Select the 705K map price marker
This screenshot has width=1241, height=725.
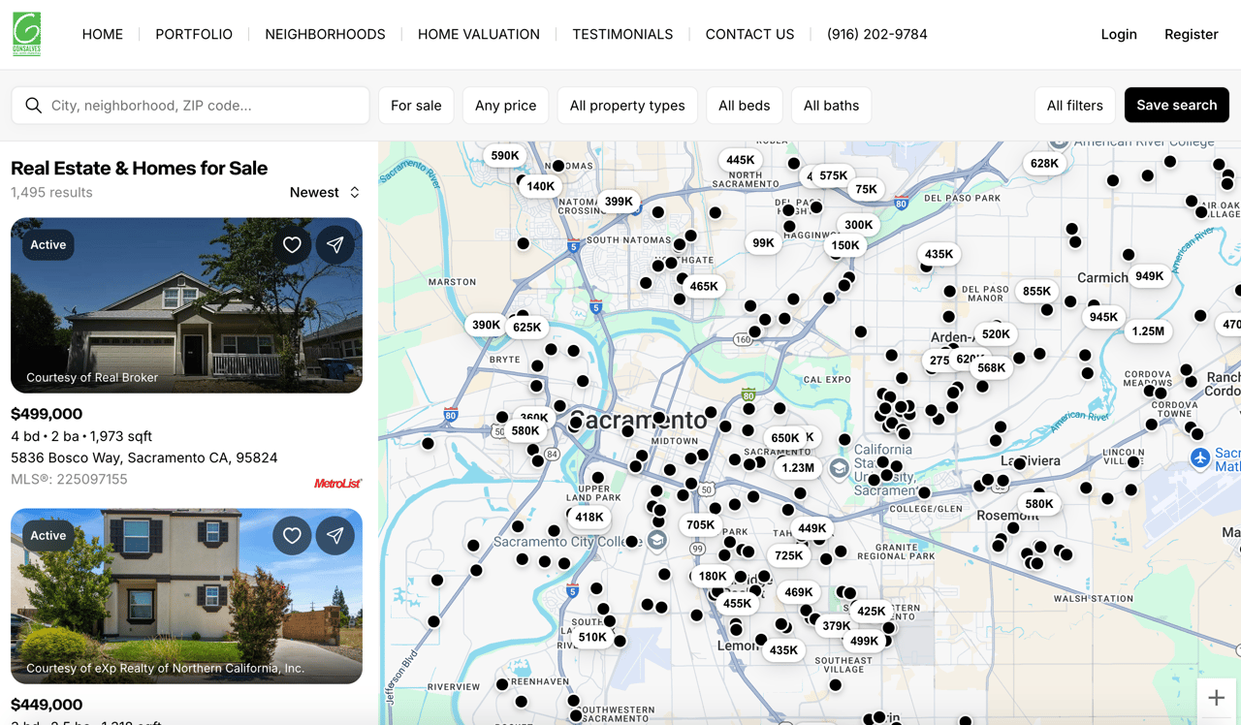coord(700,525)
